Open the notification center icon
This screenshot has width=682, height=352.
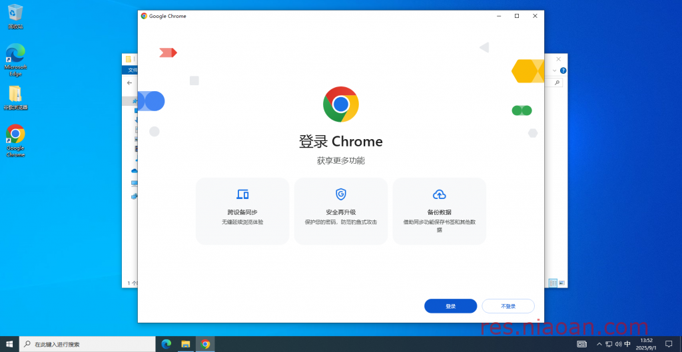click(669, 344)
